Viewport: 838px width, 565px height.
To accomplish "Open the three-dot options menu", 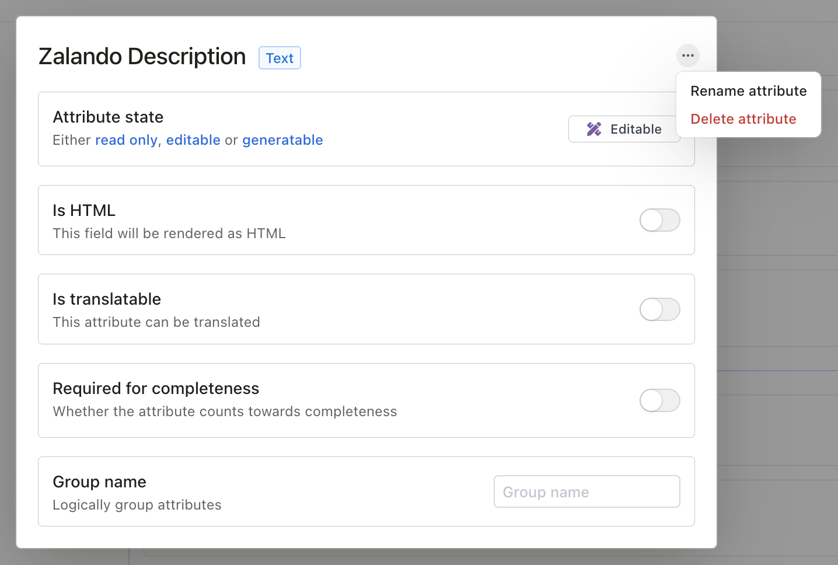I will pyautogui.click(x=687, y=55).
